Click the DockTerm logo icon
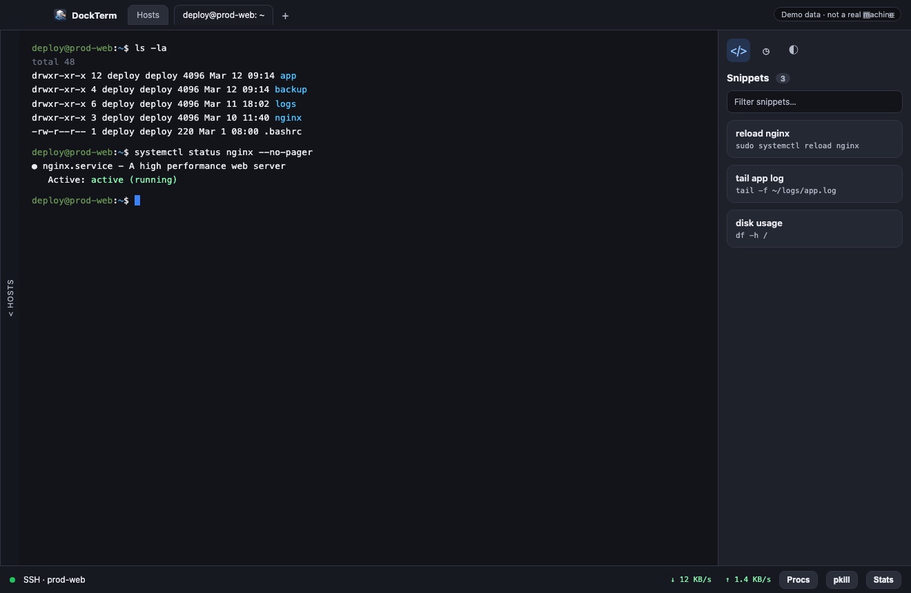The height and width of the screenshot is (593, 911). pyautogui.click(x=60, y=15)
